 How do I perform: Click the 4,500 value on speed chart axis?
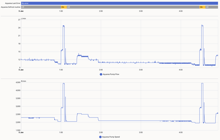[18, 82]
